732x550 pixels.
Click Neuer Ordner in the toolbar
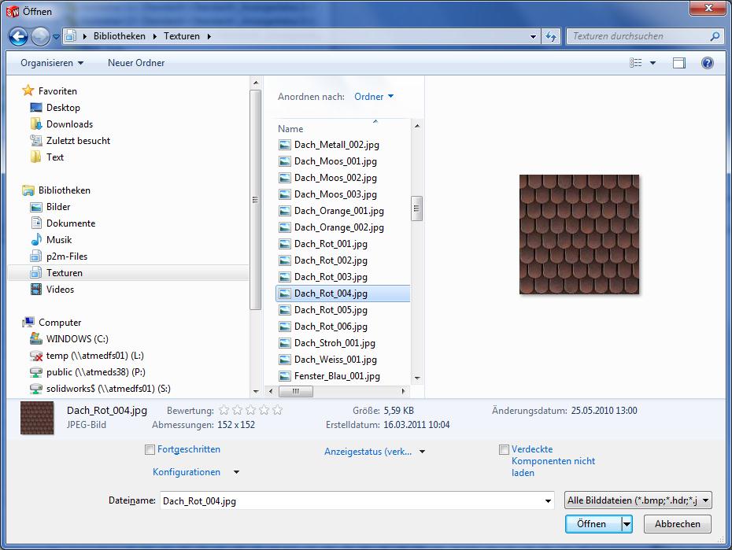click(136, 63)
